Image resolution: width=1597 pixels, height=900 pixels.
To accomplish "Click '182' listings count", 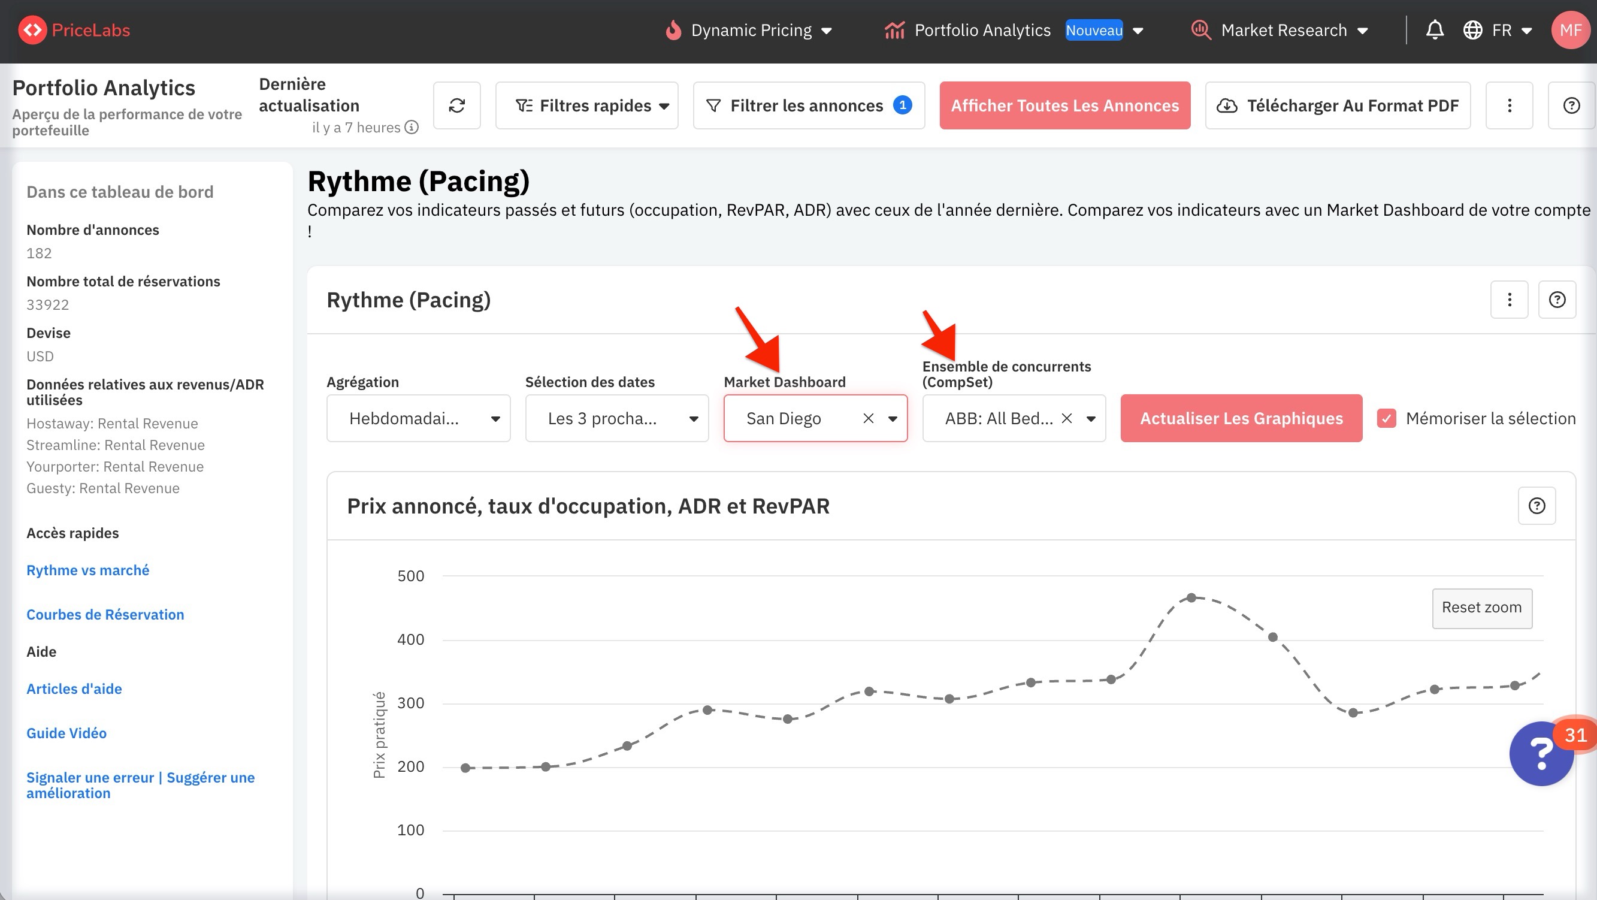I will 39,253.
